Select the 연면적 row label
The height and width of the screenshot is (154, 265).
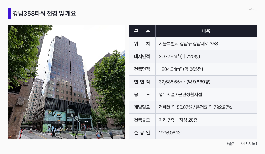click(142, 82)
